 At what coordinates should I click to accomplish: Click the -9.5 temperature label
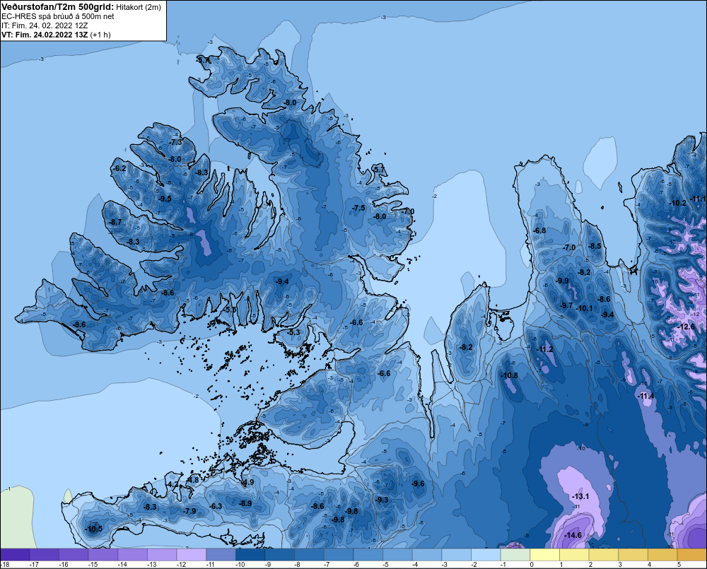165,199
